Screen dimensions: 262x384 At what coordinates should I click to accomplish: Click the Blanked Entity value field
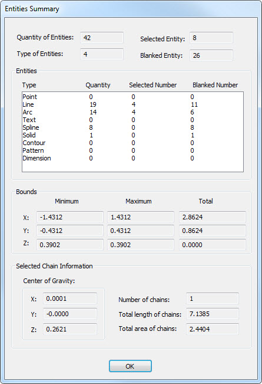coord(211,55)
